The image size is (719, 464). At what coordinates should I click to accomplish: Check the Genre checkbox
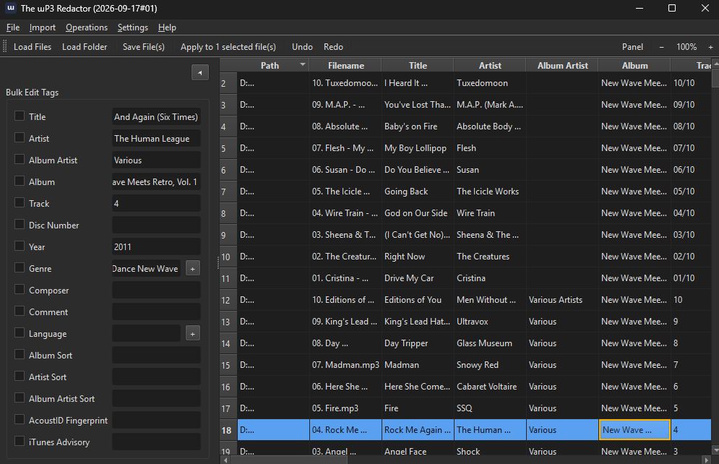coord(20,267)
